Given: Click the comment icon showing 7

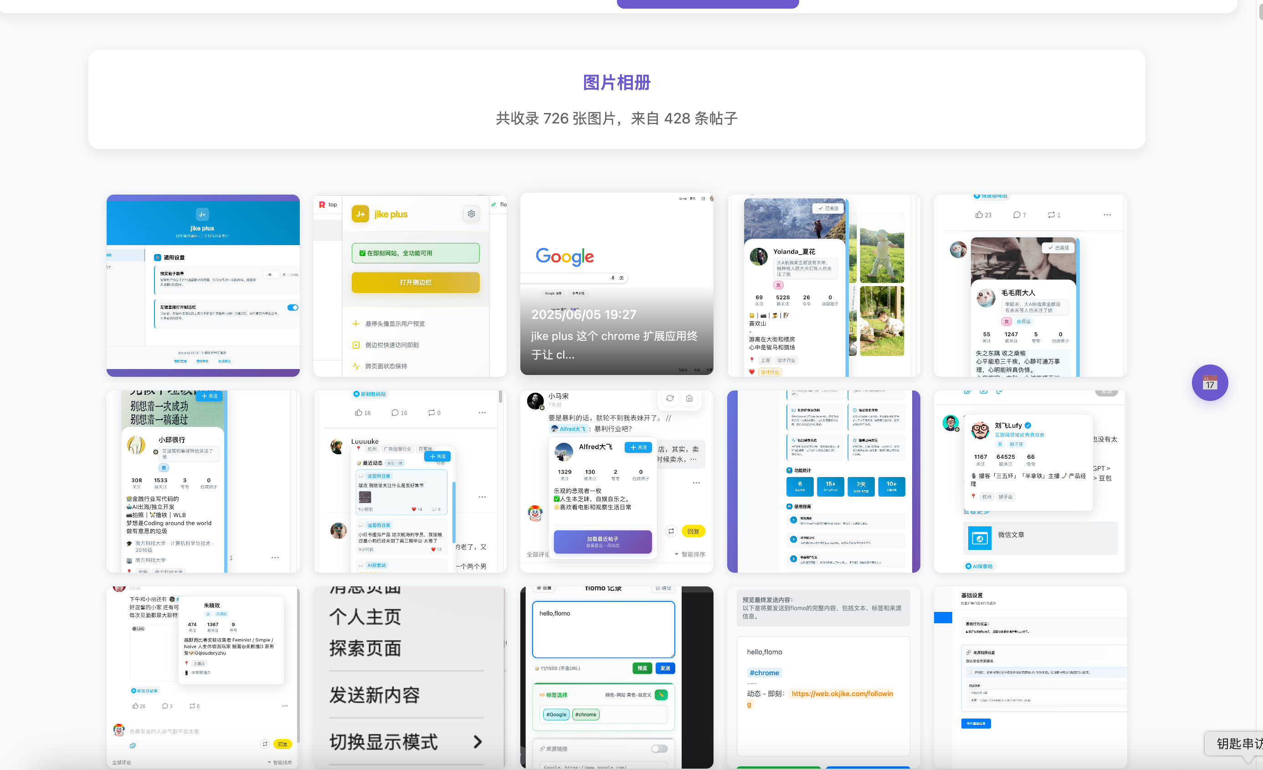Looking at the screenshot, I should (x=1017, y=215).
